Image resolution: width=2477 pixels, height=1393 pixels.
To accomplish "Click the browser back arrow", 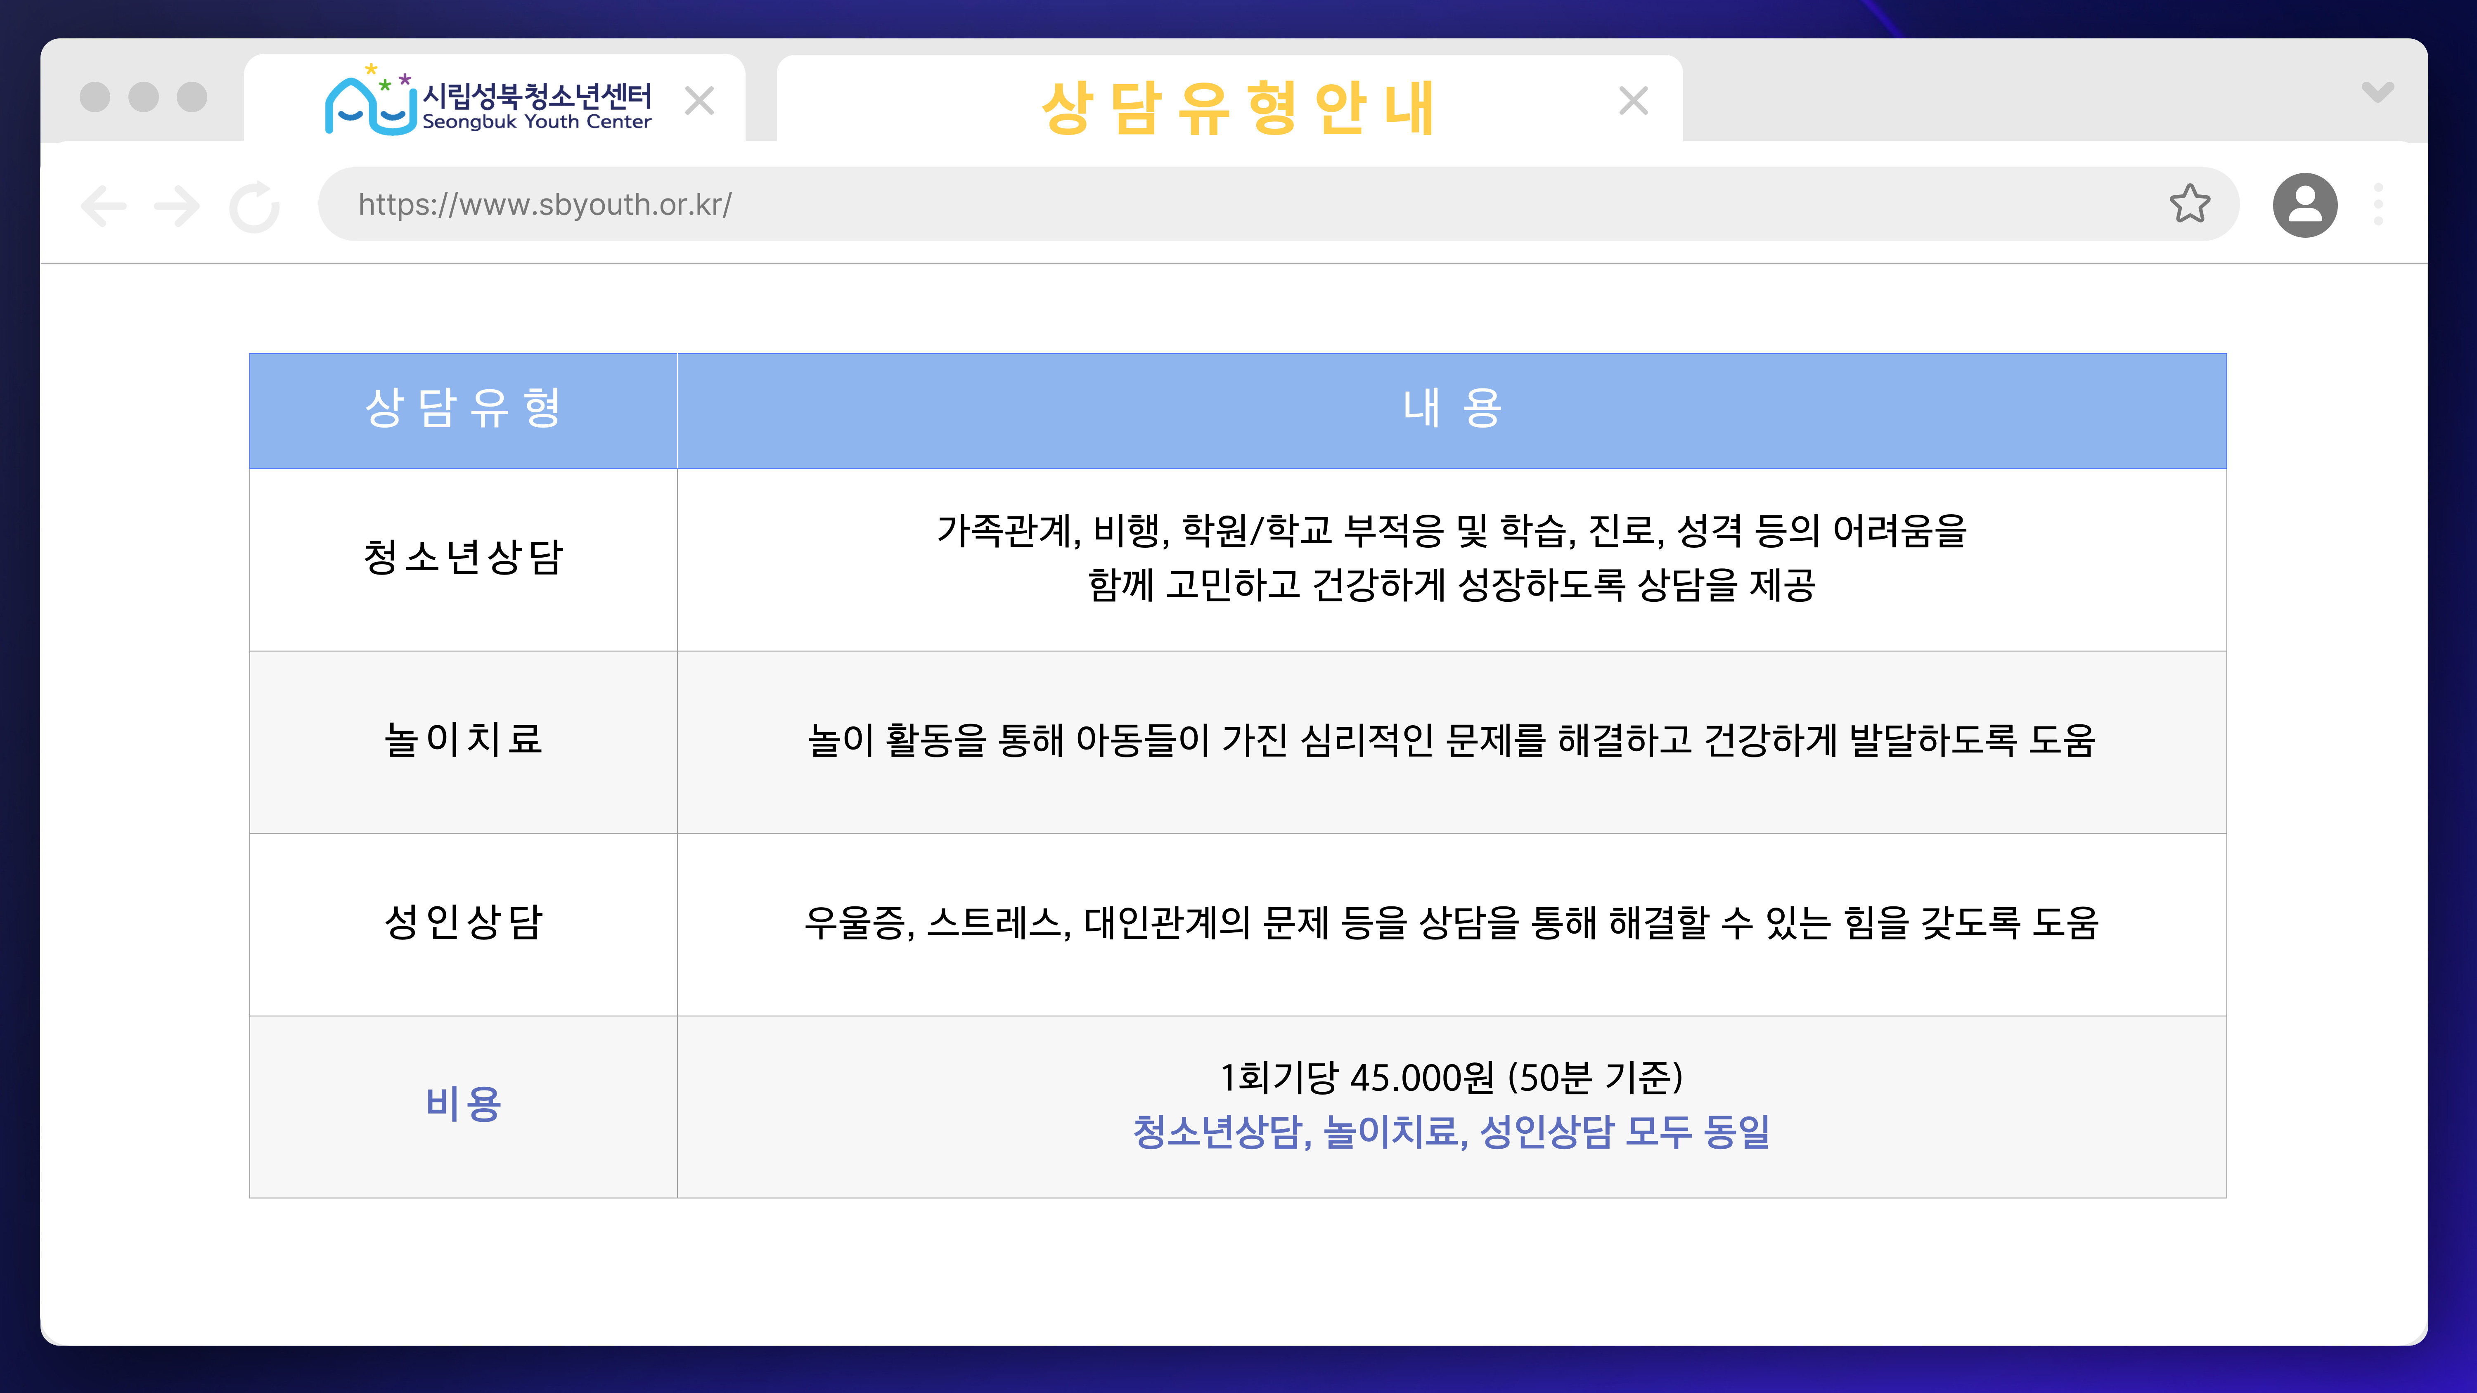I will pyautogui.click(x=104, y=206).
